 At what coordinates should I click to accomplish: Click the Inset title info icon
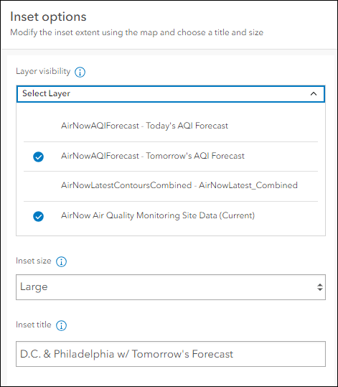click(x=61, y=325)
